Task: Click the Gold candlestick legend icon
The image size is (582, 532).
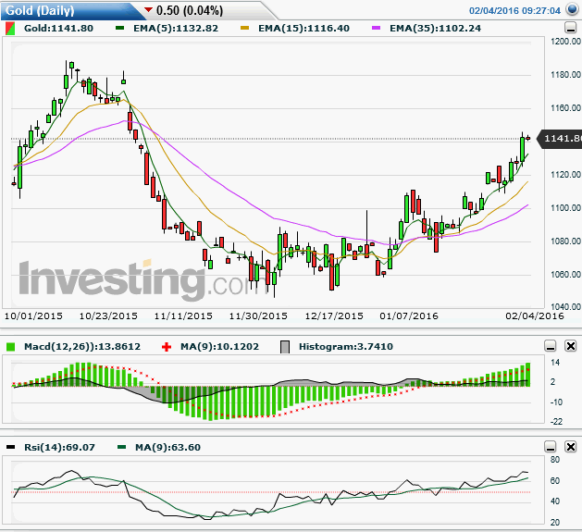Action: pyautogui.click(x=10, y=29)
